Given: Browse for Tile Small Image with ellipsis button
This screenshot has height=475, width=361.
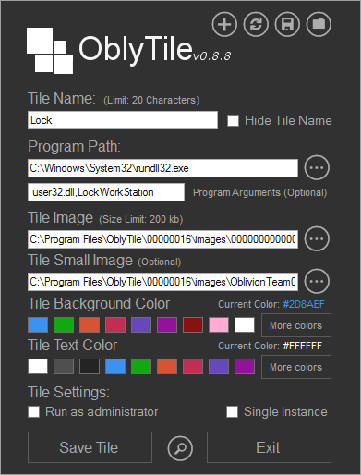Looking at the screenshot, I should tap(317, 281).
